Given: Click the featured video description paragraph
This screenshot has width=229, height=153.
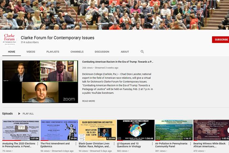Looking at the screenshot, I should (117, 84).
